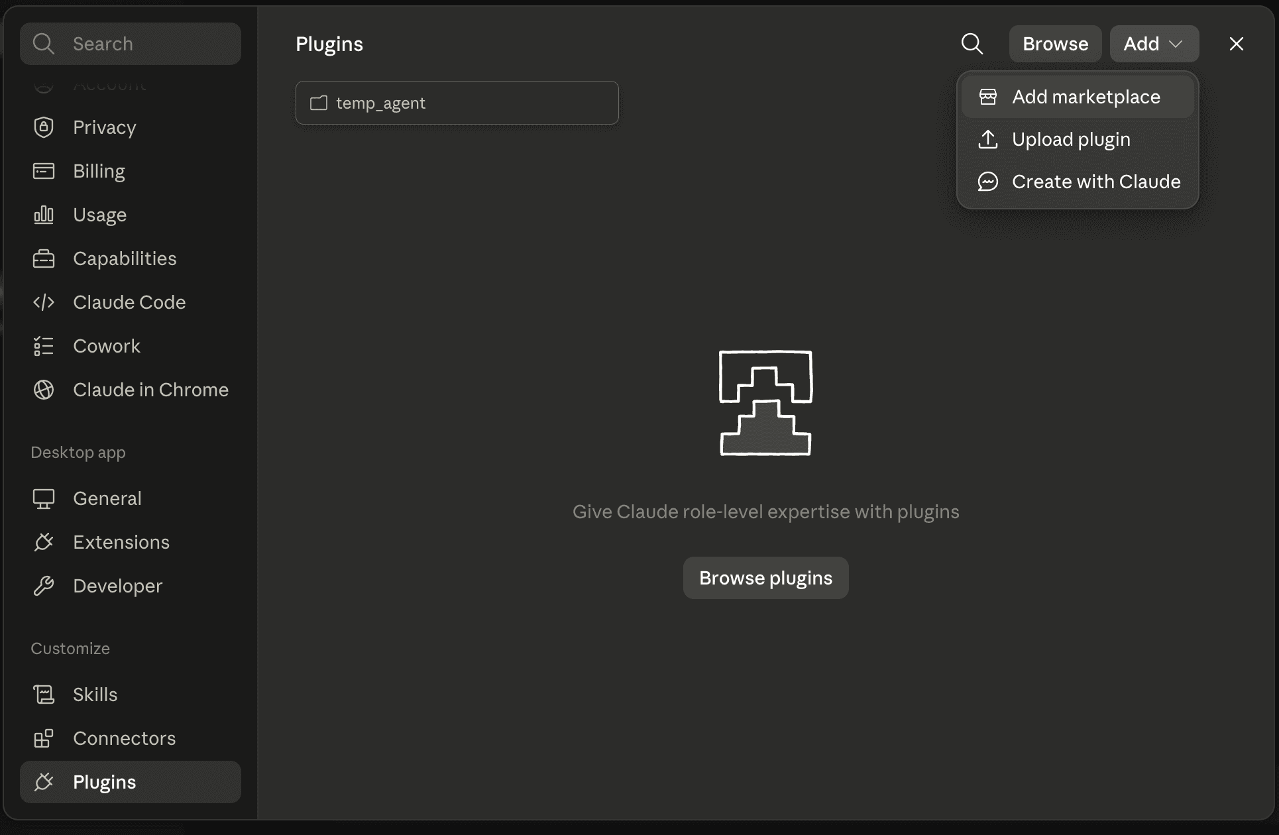
Task: Select Create with Claude option
Action: [x=1078, y=182]
